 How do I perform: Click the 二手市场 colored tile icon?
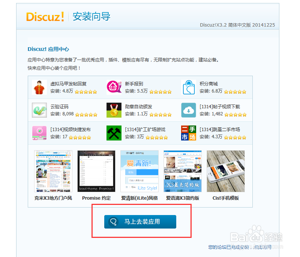point(189,133)
